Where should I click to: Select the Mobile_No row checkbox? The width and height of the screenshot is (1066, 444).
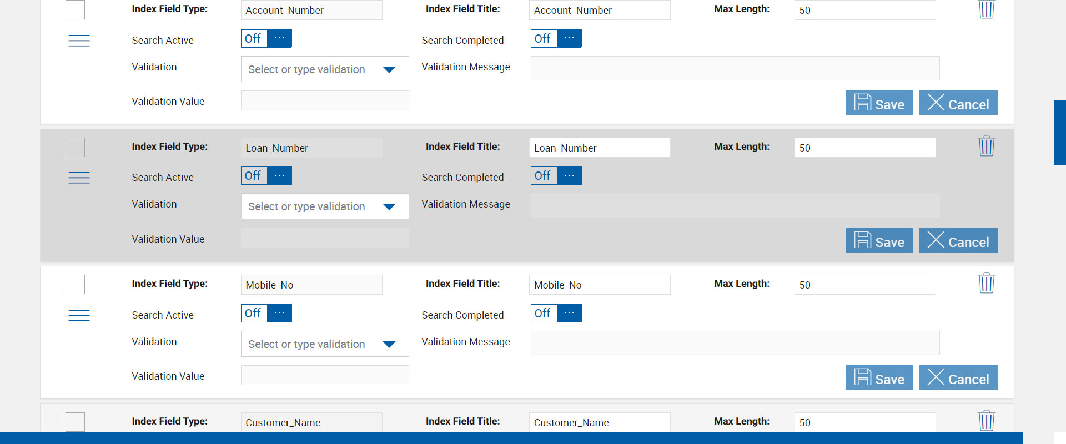76,285
